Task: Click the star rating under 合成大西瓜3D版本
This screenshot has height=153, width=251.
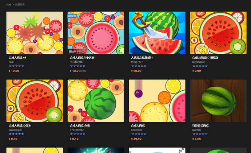Action: pyautogui.click(x=16, y=134)
